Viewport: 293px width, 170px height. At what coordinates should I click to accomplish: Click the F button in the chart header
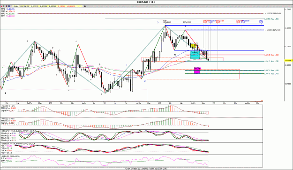coord(7,6)
